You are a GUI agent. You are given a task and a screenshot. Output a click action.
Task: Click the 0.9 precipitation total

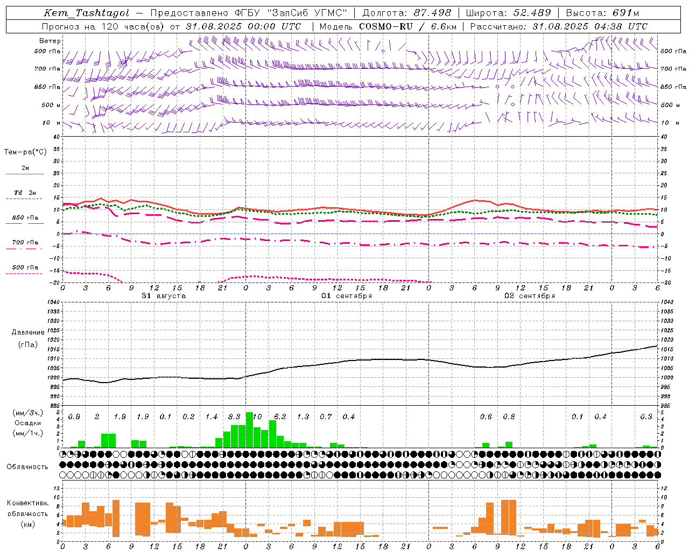(74, 417)
